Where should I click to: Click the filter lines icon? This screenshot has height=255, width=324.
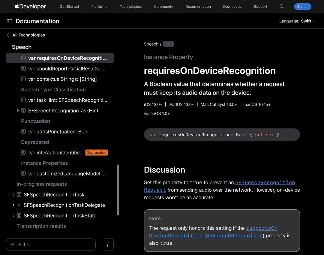coord(12,244)
